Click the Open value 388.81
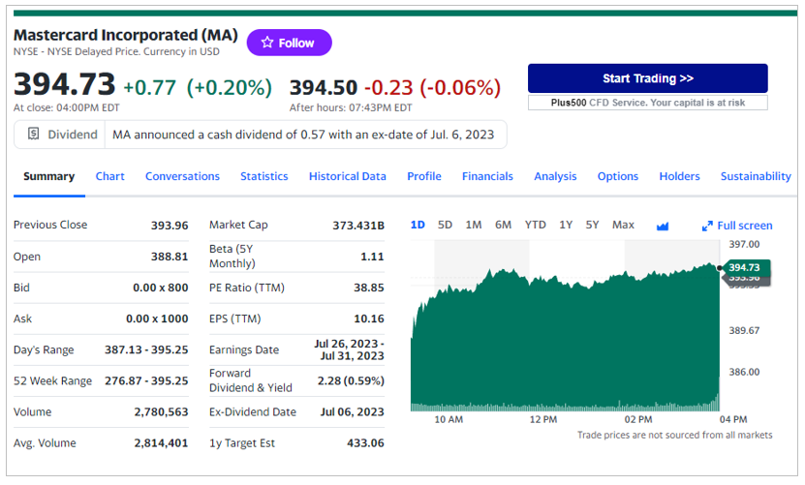This screenshot has width=805, height=485. point(170,257)
